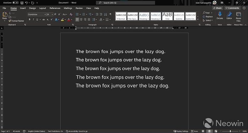This screenshot has width=248, height=133.
Task: Open the Select dropdown in Editing
Action: (208, 21)
